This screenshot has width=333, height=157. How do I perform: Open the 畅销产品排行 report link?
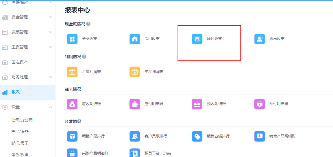[x=93, y=136]
